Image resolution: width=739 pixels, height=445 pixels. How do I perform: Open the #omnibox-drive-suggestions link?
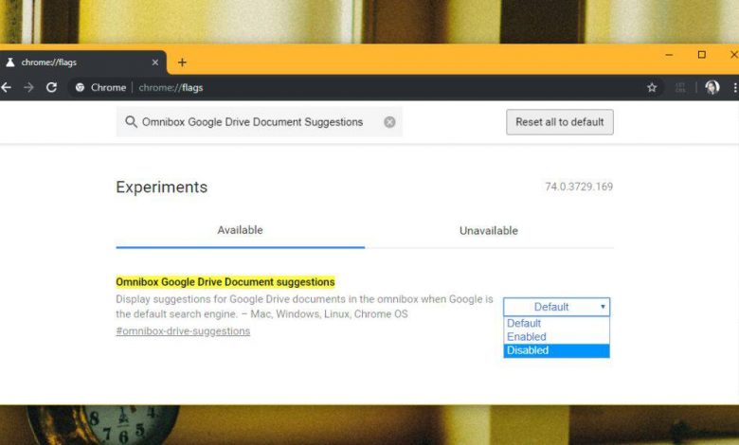pos(183,331)
